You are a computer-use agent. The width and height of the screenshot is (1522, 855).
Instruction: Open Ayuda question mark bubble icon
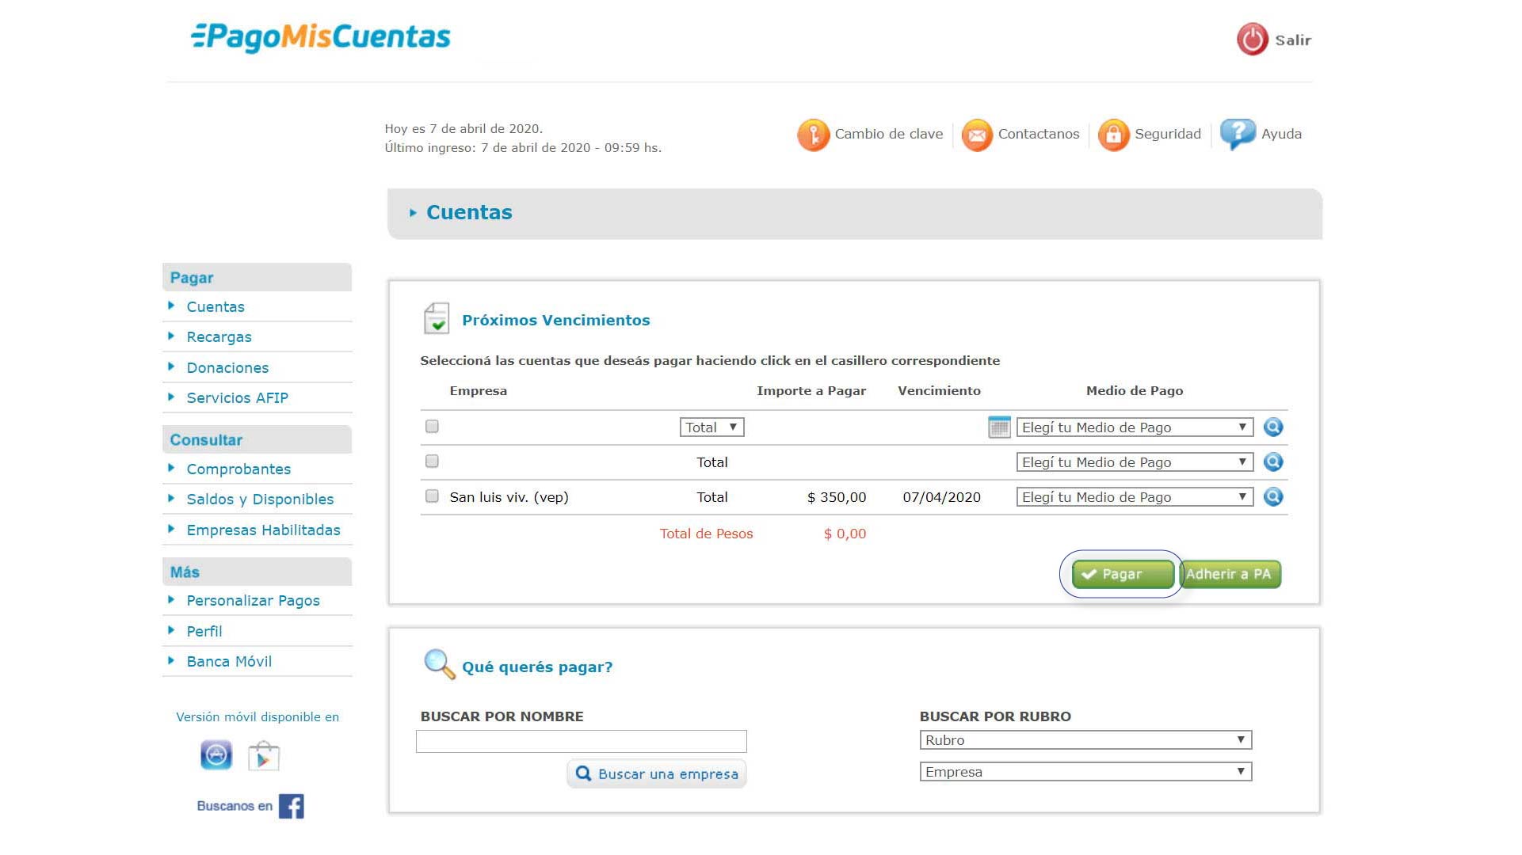click(x=1237, y=134)
